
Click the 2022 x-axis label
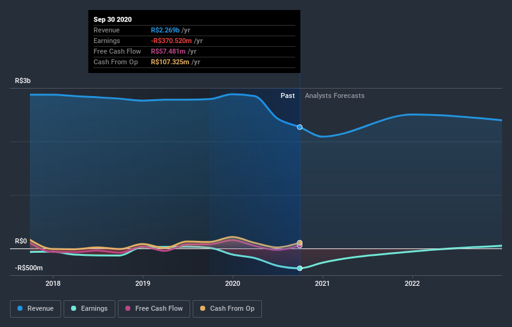(x=412, y=283)
